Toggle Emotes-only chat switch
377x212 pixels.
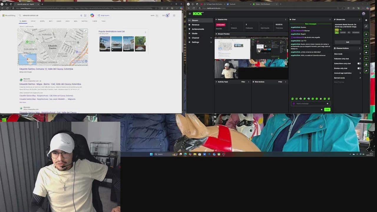(359, 68)
